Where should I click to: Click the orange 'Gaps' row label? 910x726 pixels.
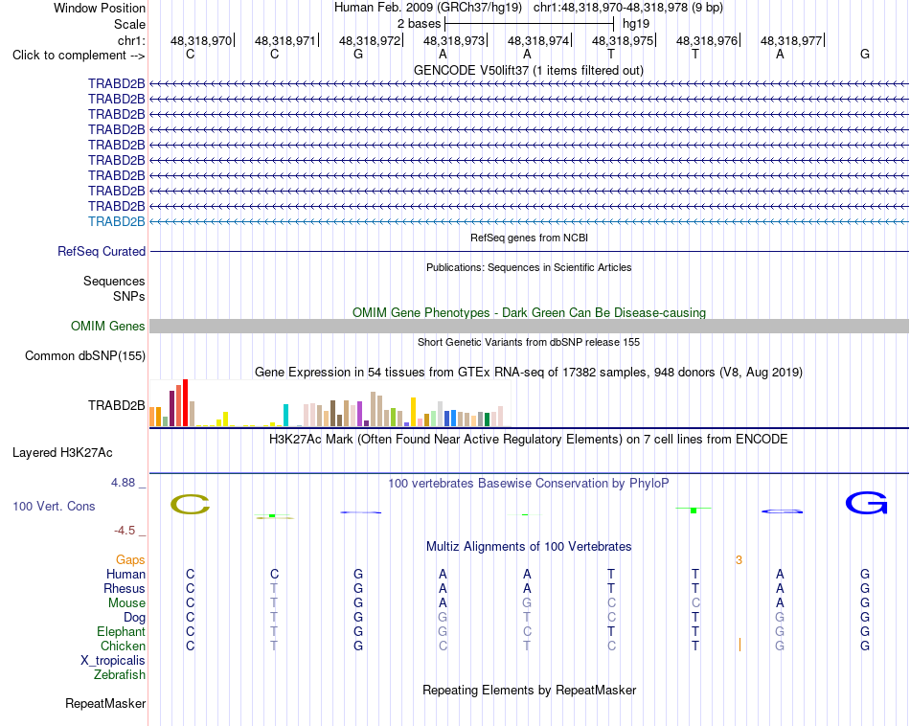pos(130,560)
